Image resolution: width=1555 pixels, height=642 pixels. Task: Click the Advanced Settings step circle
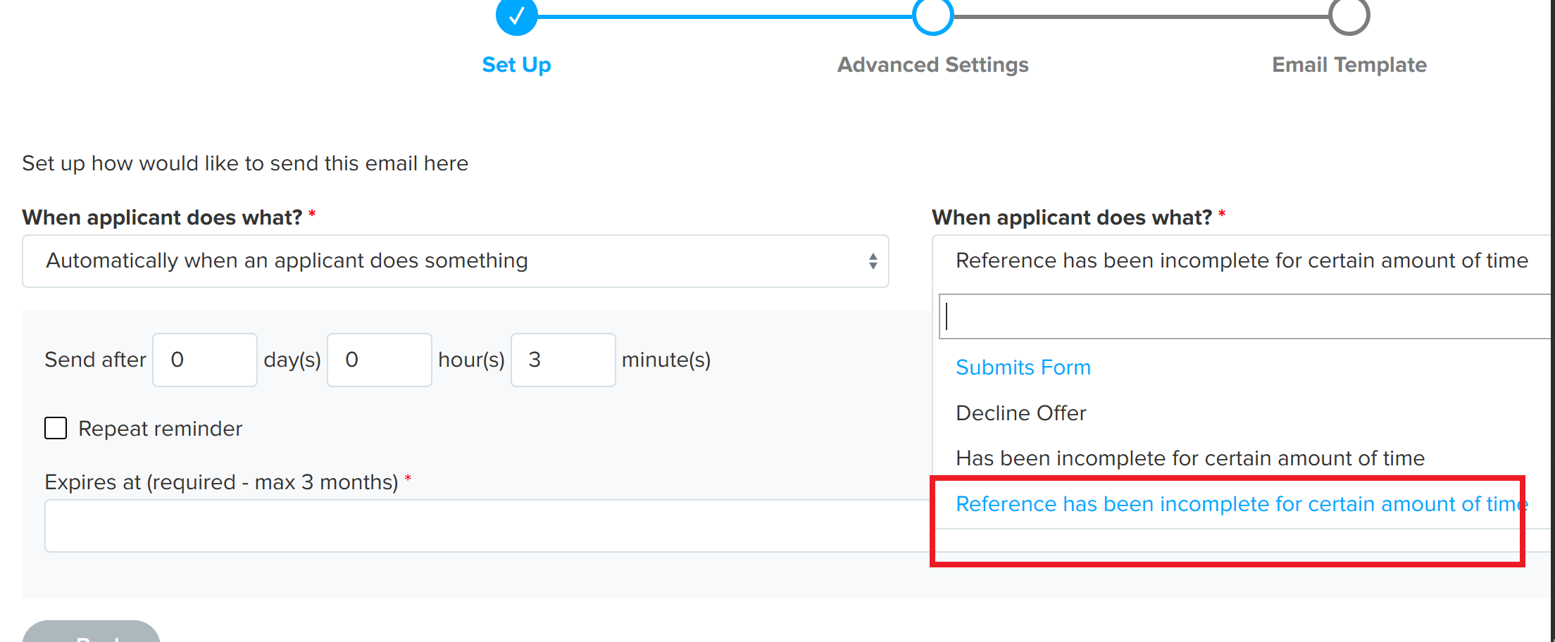pyautogui.click(x=932, y=15)
